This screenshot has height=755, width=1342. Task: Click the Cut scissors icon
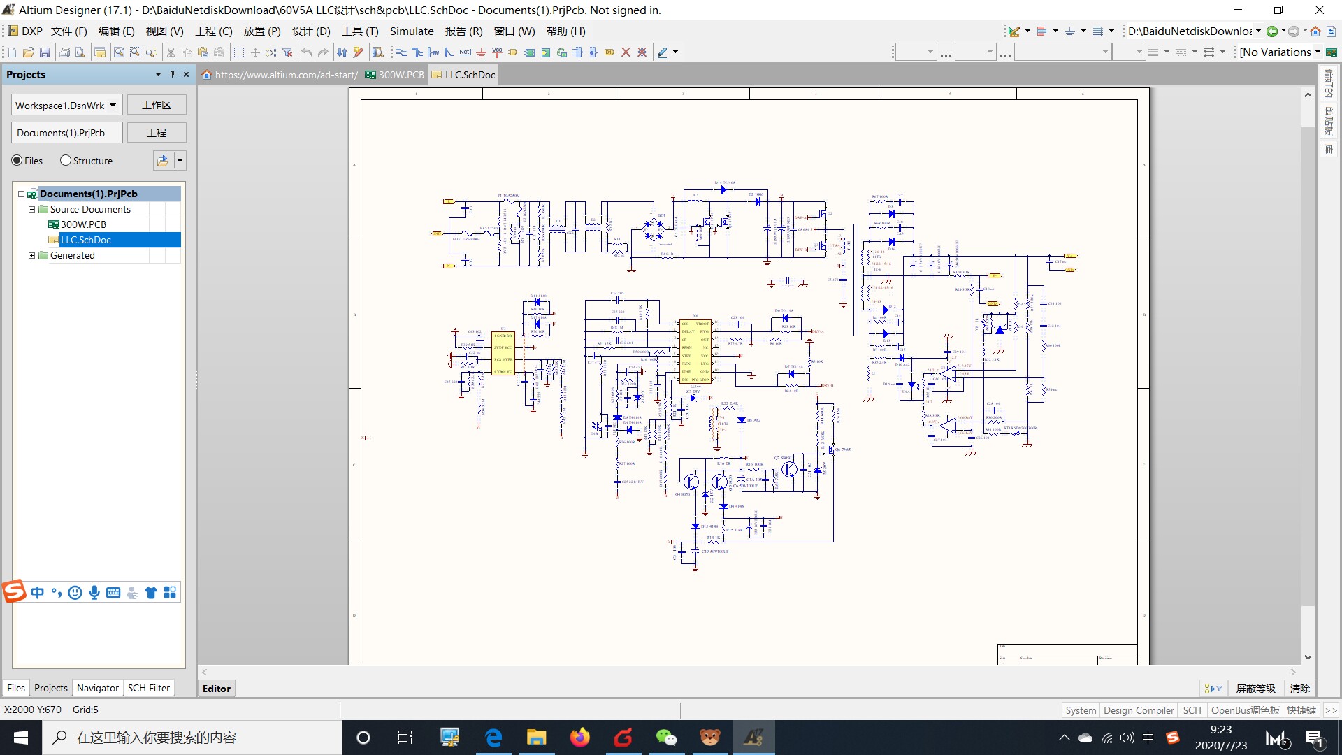pyautogui.click(x=171, y=52)
